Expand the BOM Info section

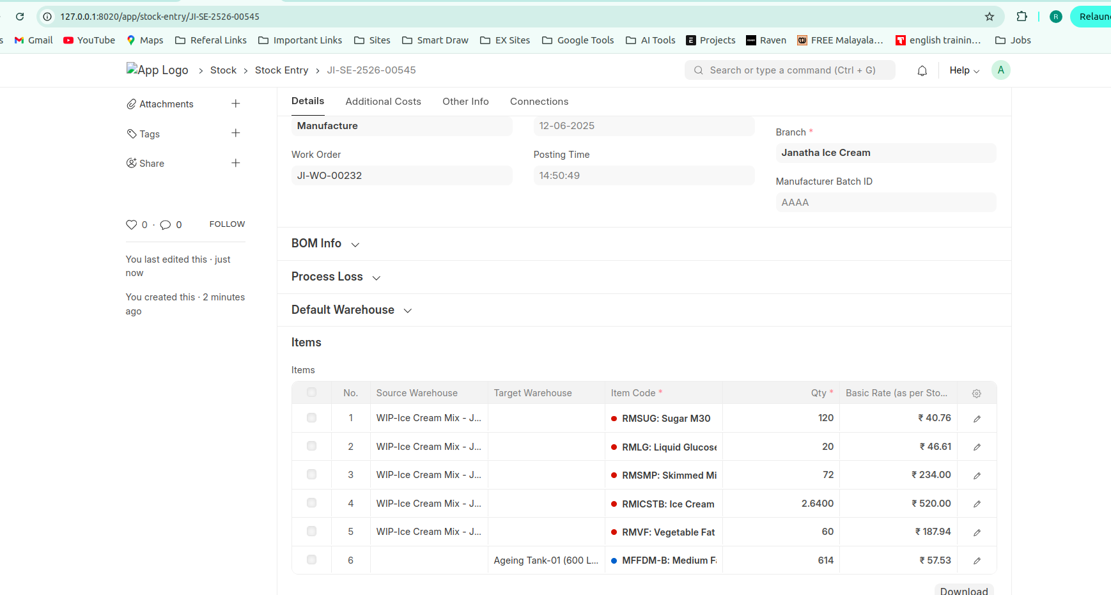325,243
